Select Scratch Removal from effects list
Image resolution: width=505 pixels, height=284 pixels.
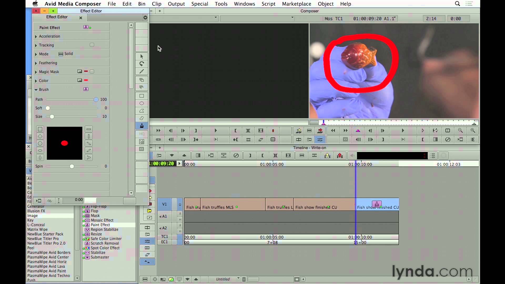[105, 243]
